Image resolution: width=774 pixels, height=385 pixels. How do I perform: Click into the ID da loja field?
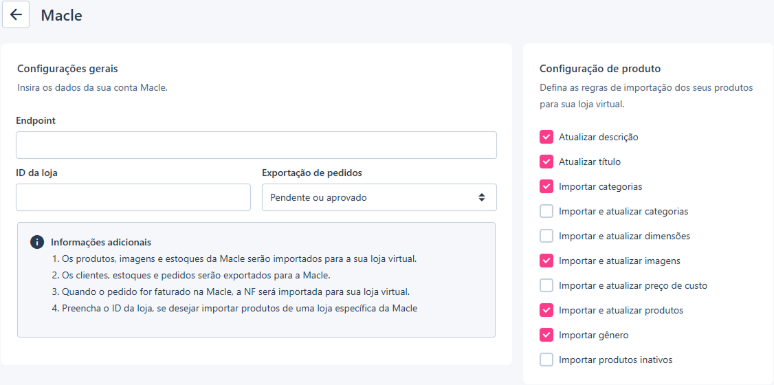[133, 197]
